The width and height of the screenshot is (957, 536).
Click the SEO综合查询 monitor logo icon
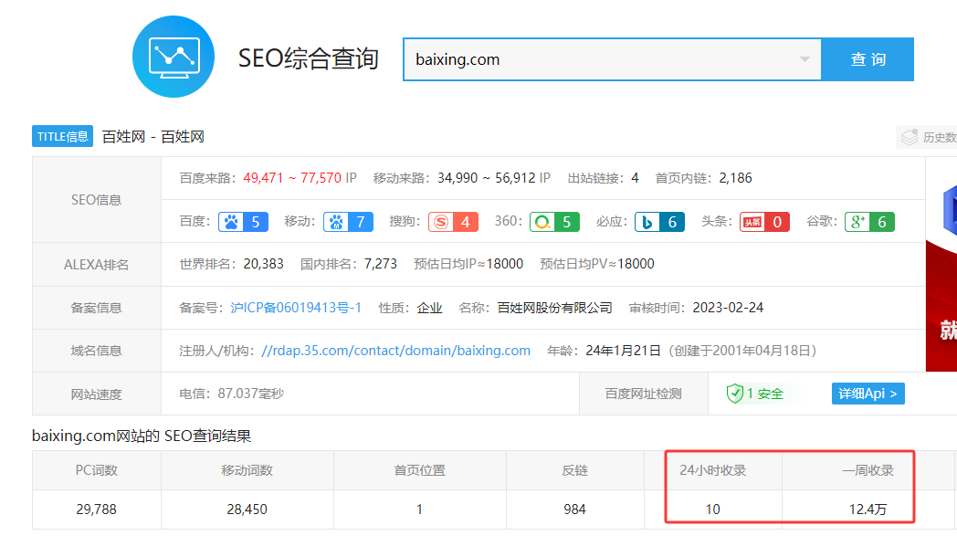[x=174, y=57]
